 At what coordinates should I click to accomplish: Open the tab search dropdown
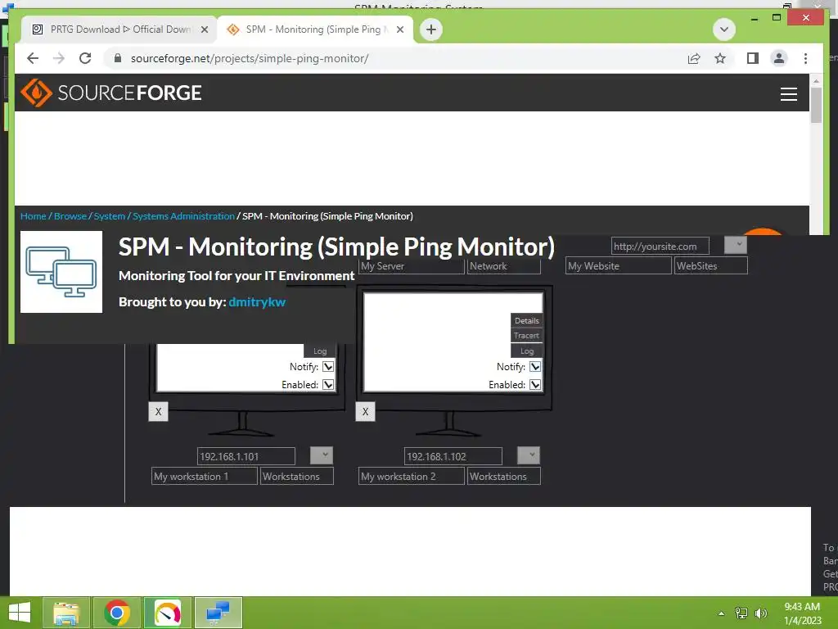[724, 29]
